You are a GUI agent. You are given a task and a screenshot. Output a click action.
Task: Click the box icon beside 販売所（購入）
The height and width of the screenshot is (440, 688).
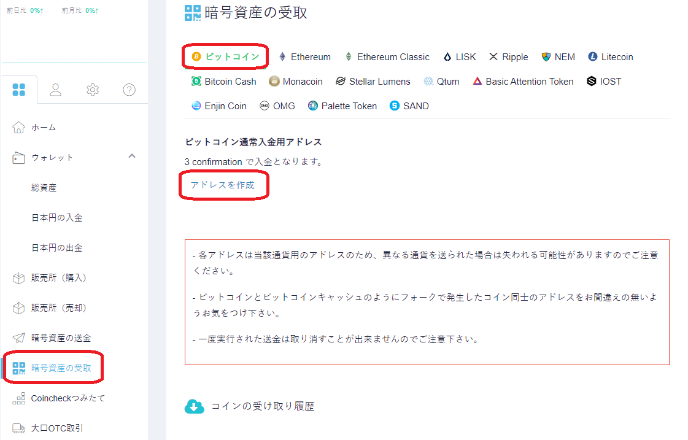18,278
